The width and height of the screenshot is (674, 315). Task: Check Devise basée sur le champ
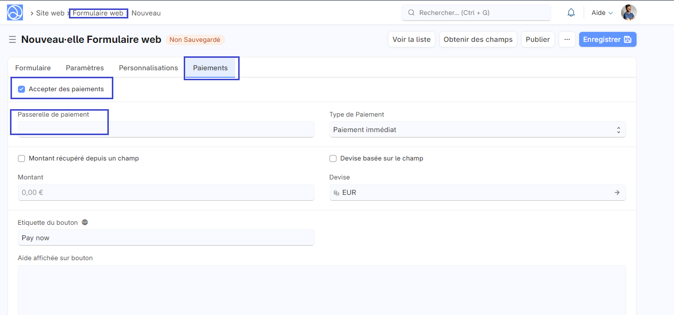(x=333, y=158)
